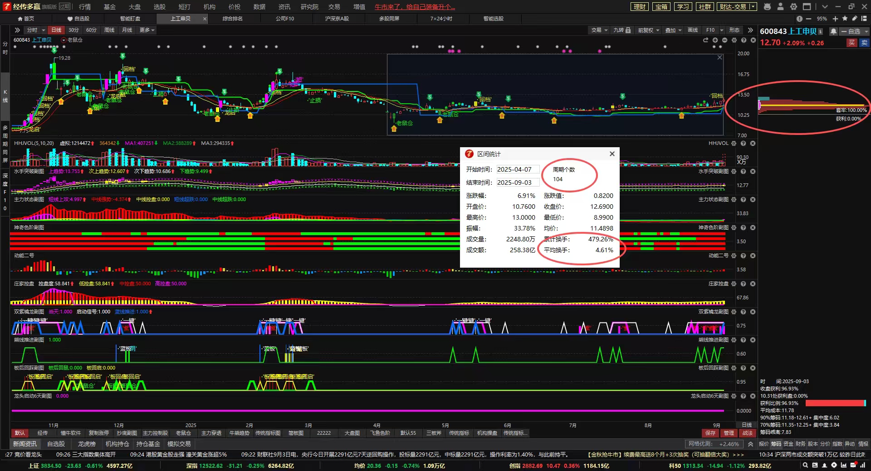Click the panel layout icon beside the pencil

[x=864, y=19]
